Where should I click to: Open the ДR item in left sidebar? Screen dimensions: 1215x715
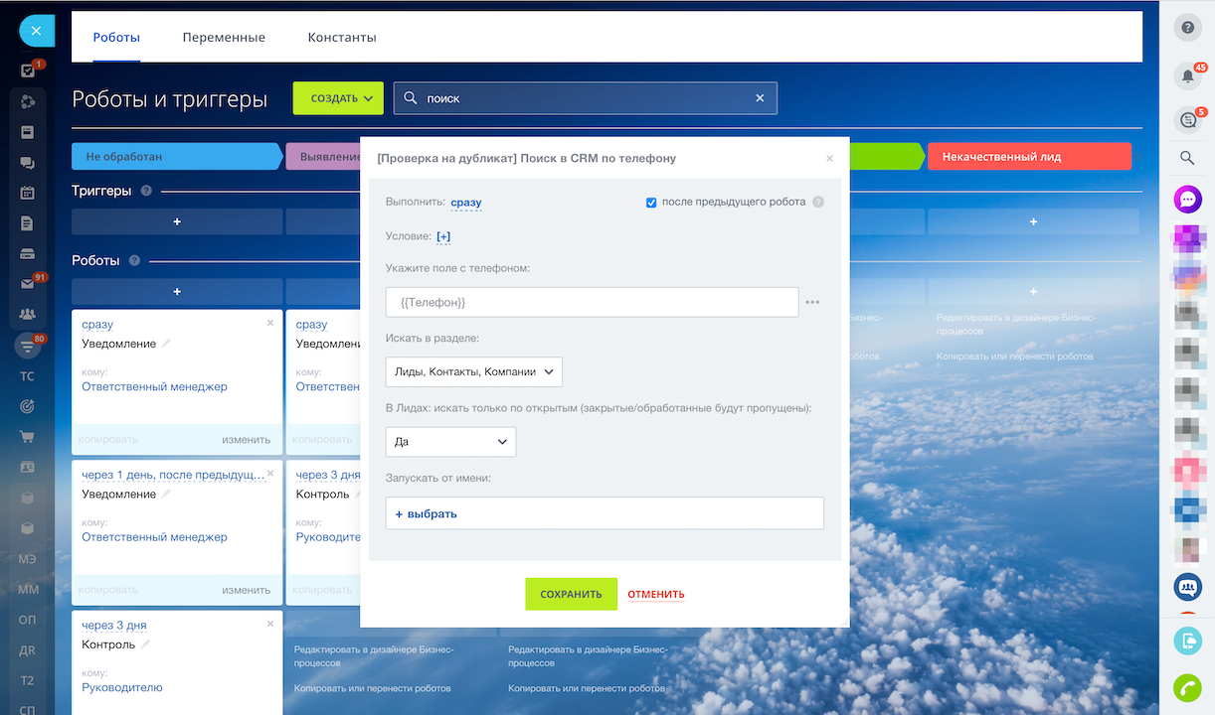click(x=28, y=650)
